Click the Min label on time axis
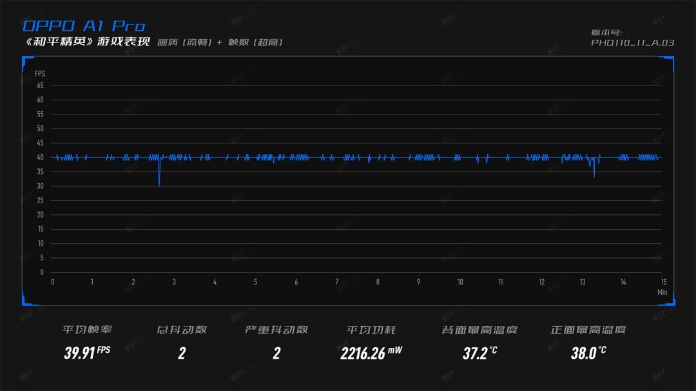The width and height of the screenshot is (696, 391). tap(662, 292)
